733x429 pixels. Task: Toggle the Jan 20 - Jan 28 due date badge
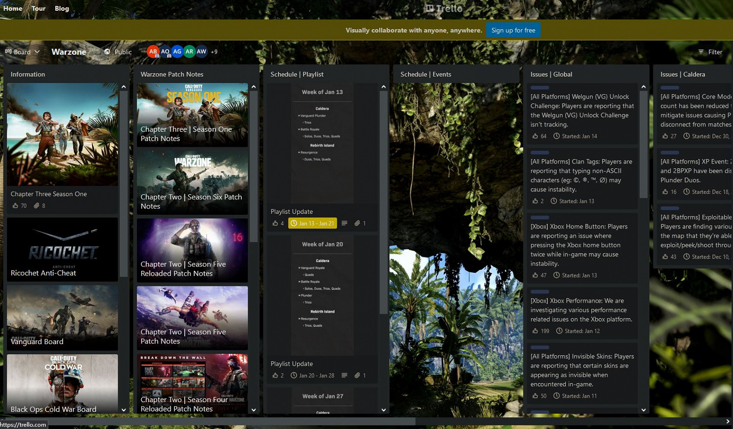[x=312, y=376]
